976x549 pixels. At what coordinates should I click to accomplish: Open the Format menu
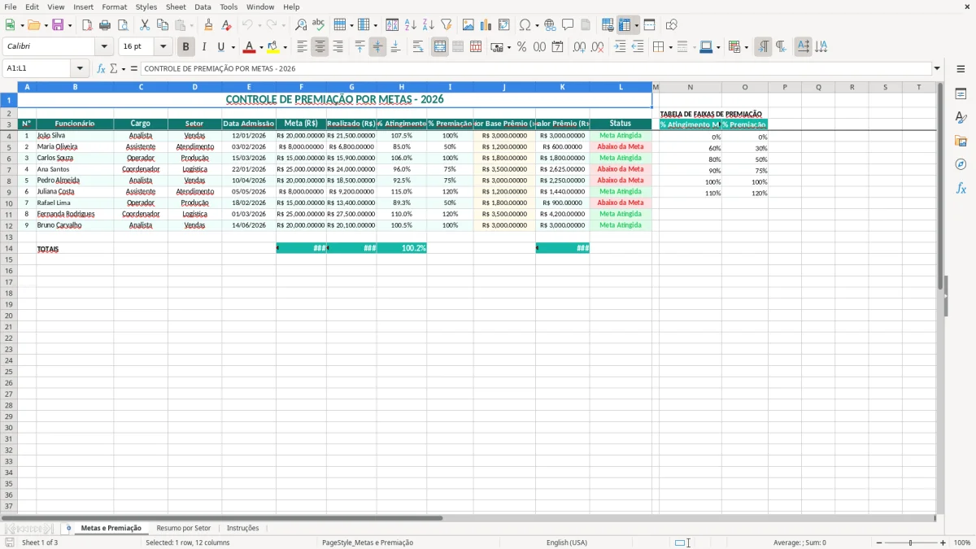pos(114,7)
